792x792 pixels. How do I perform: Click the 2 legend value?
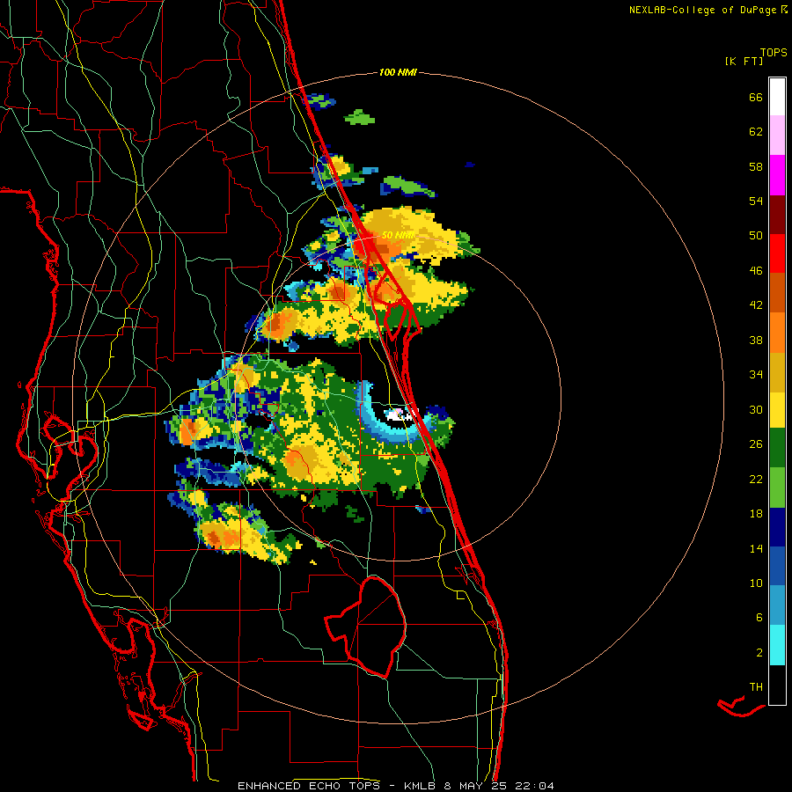[759, 653]
